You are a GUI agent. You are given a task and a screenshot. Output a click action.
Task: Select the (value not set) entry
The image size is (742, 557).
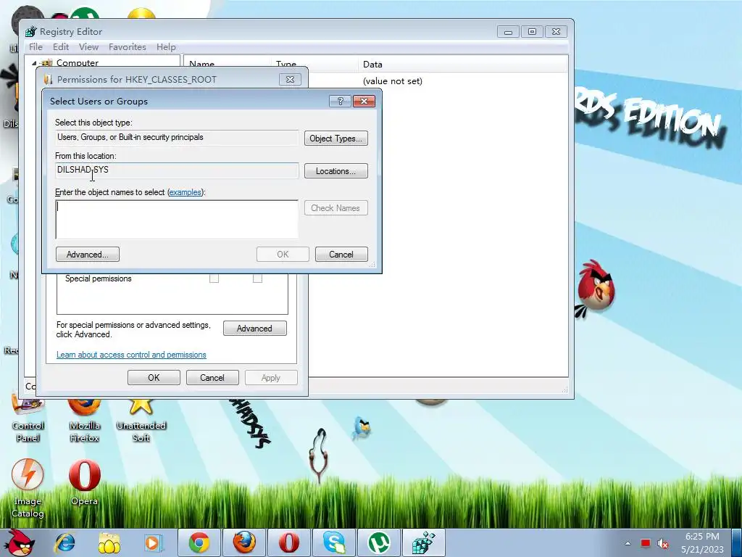(x=392, y=81)
